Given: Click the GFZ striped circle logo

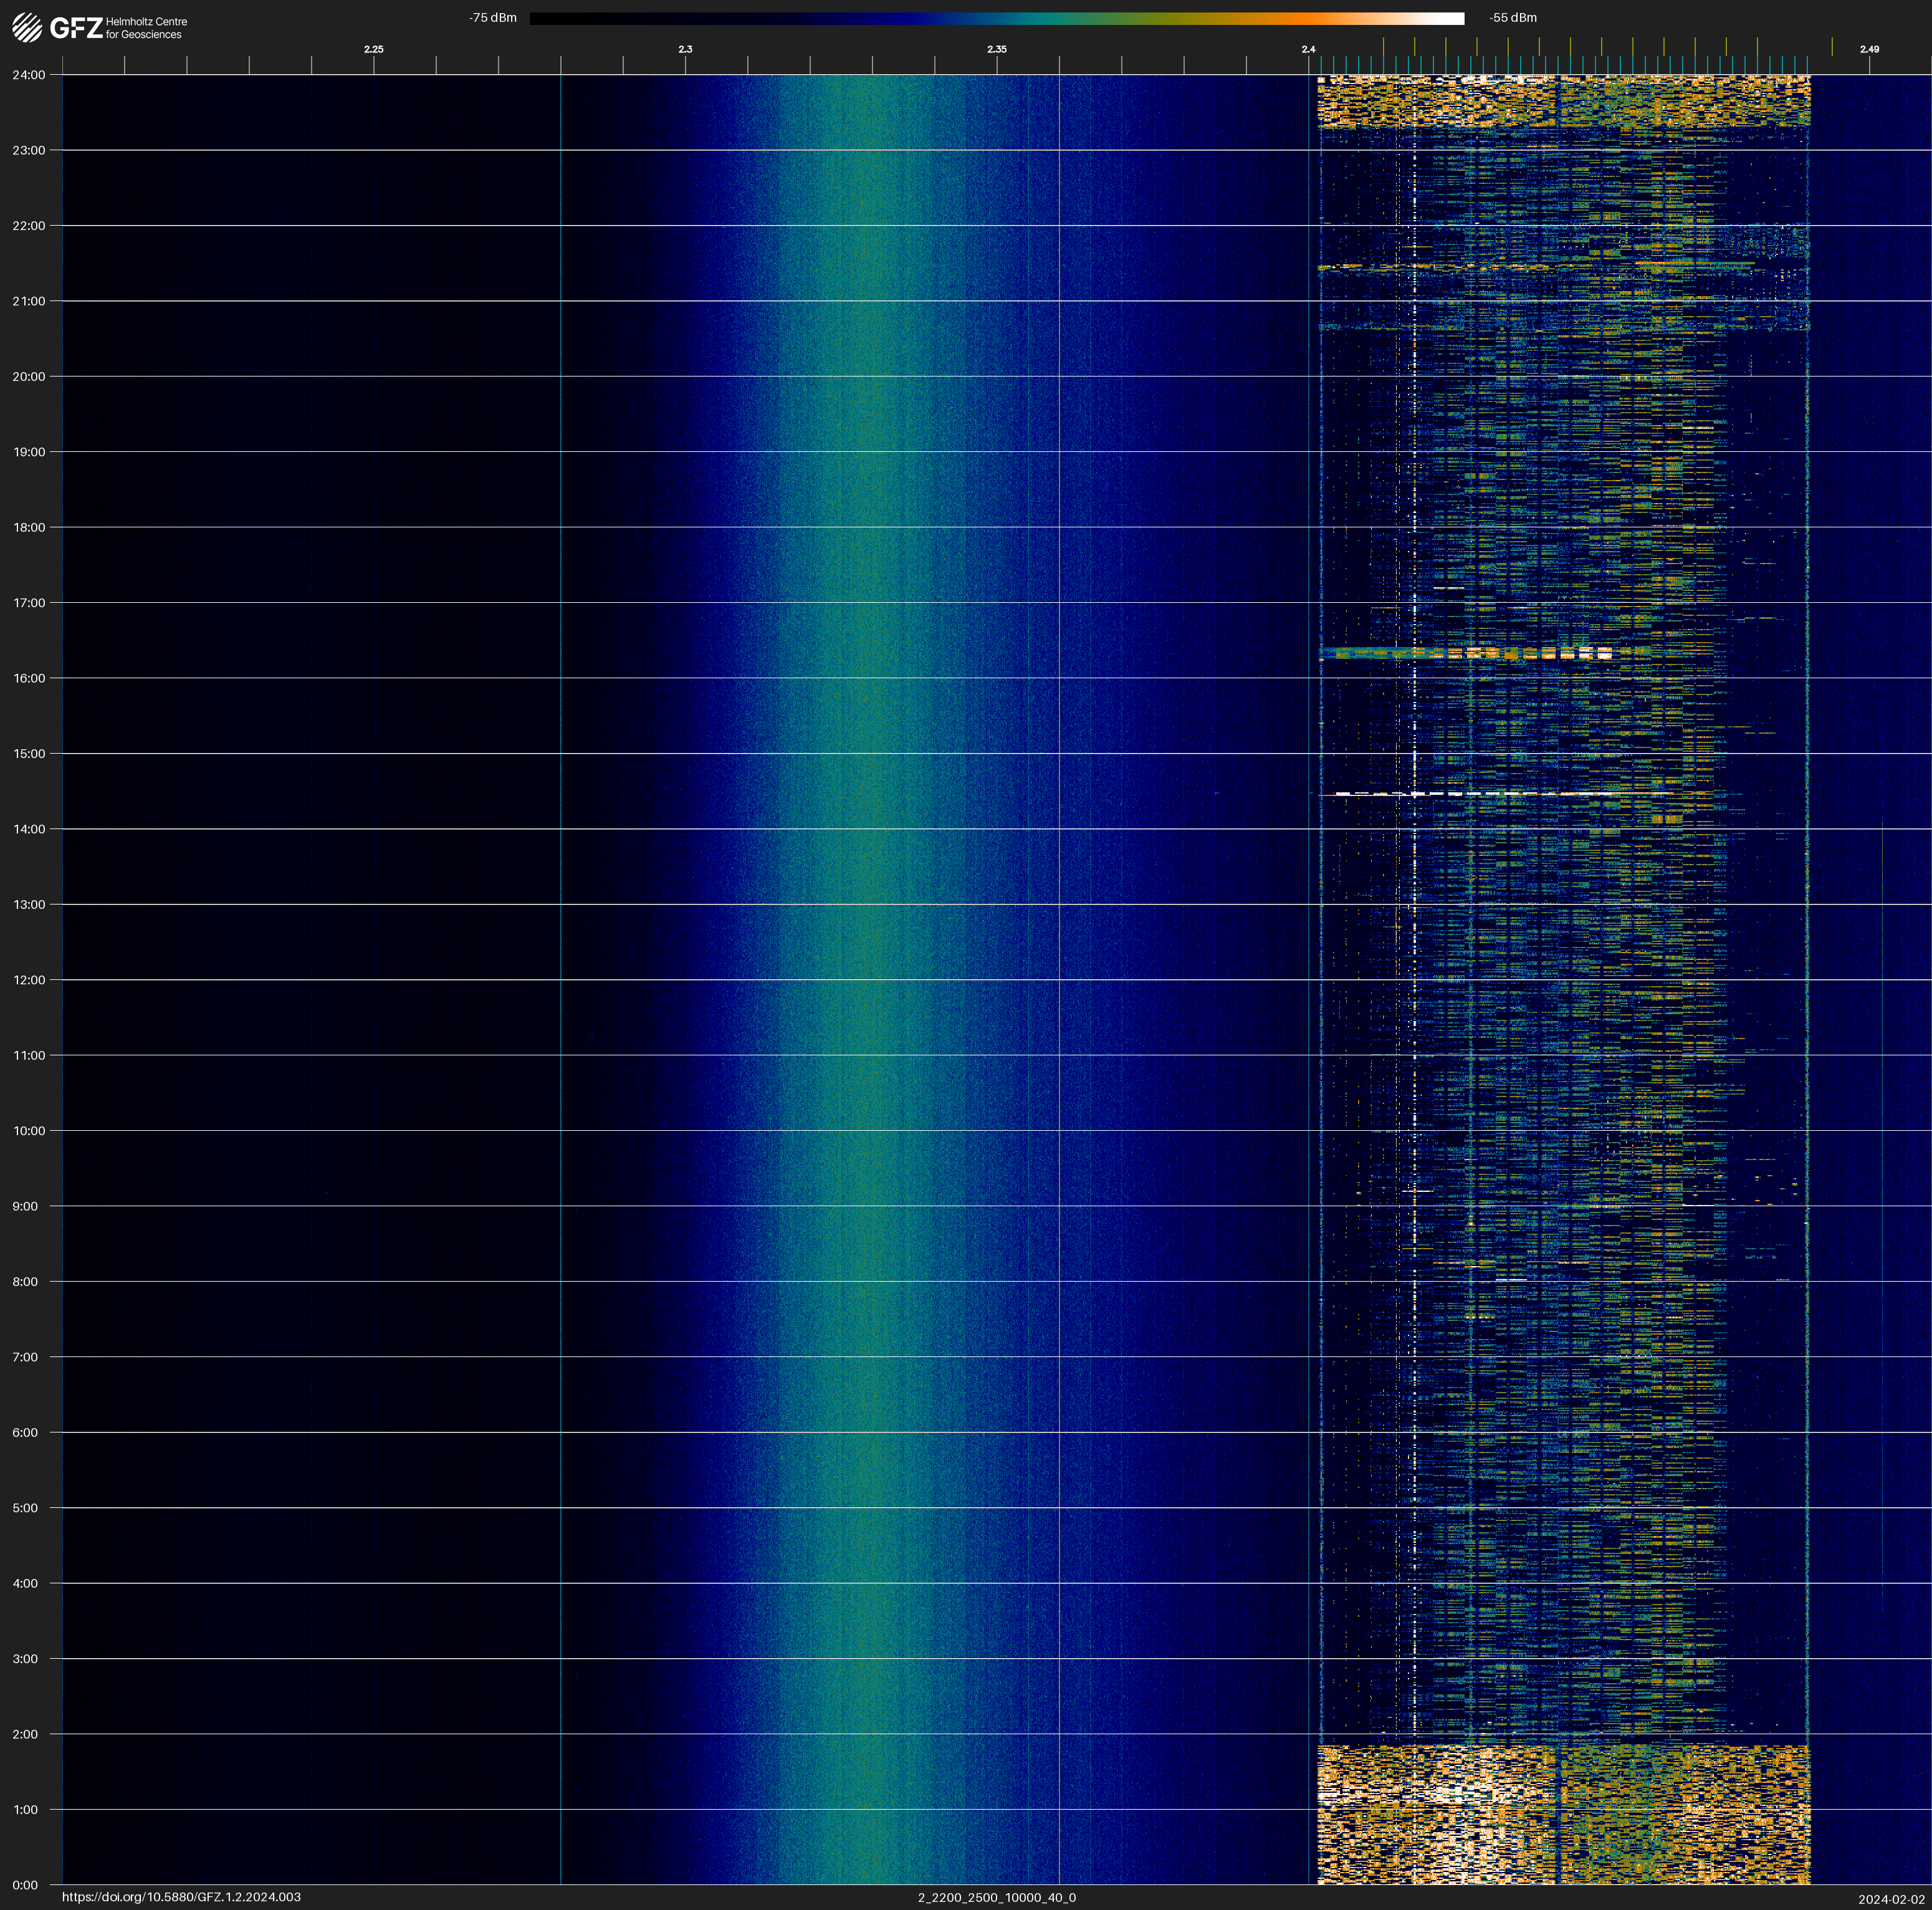Looking at the screenshot, I should tap(27, 28).
